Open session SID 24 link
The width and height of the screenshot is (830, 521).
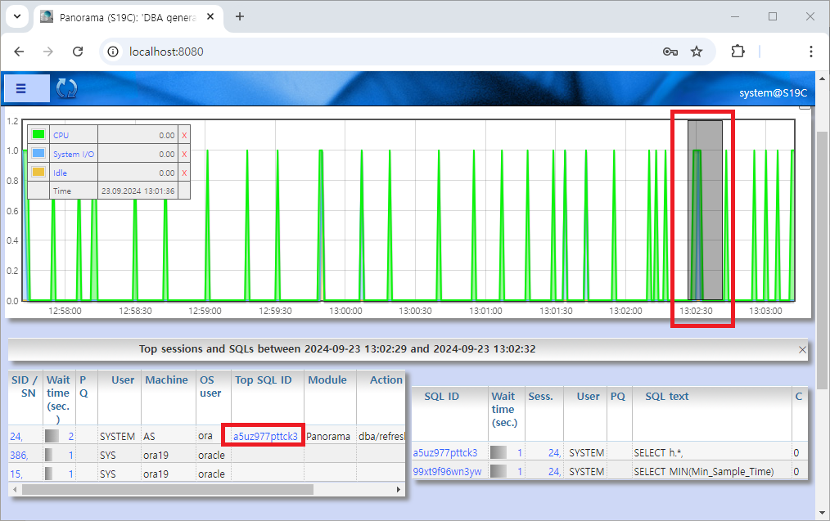[16, 437]
